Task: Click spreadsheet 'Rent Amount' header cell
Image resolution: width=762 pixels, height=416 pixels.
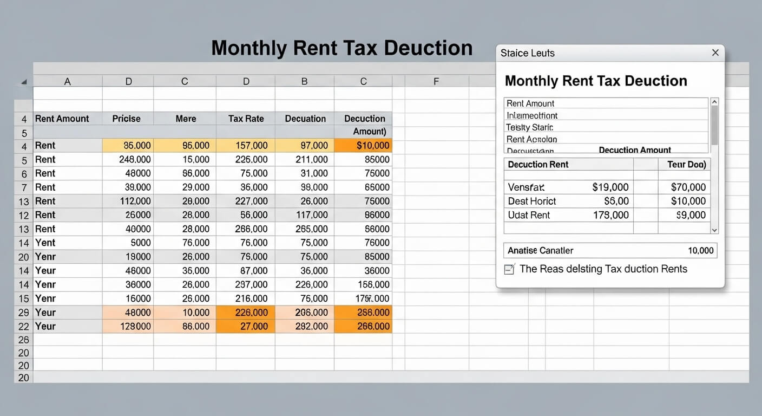Action: (68, 119)
